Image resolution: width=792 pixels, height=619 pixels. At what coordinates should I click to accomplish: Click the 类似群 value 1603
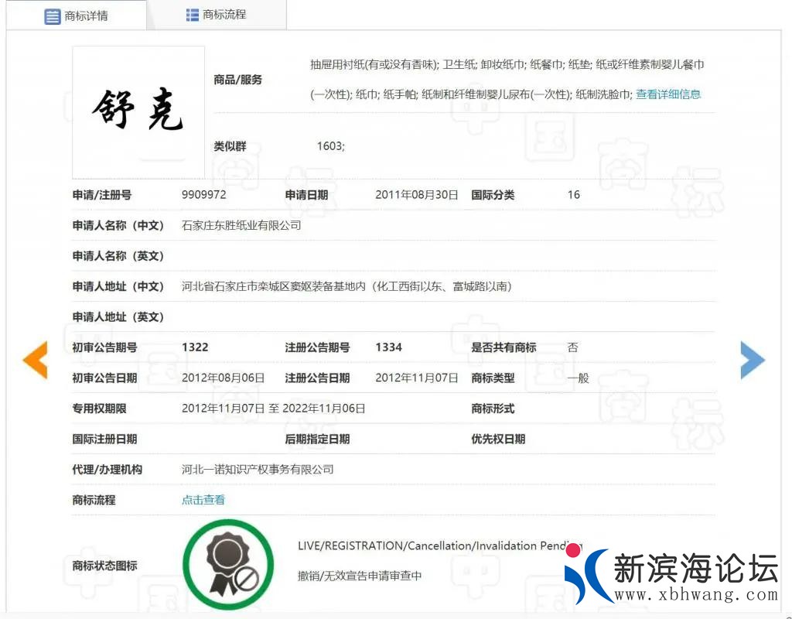[329, 145]
